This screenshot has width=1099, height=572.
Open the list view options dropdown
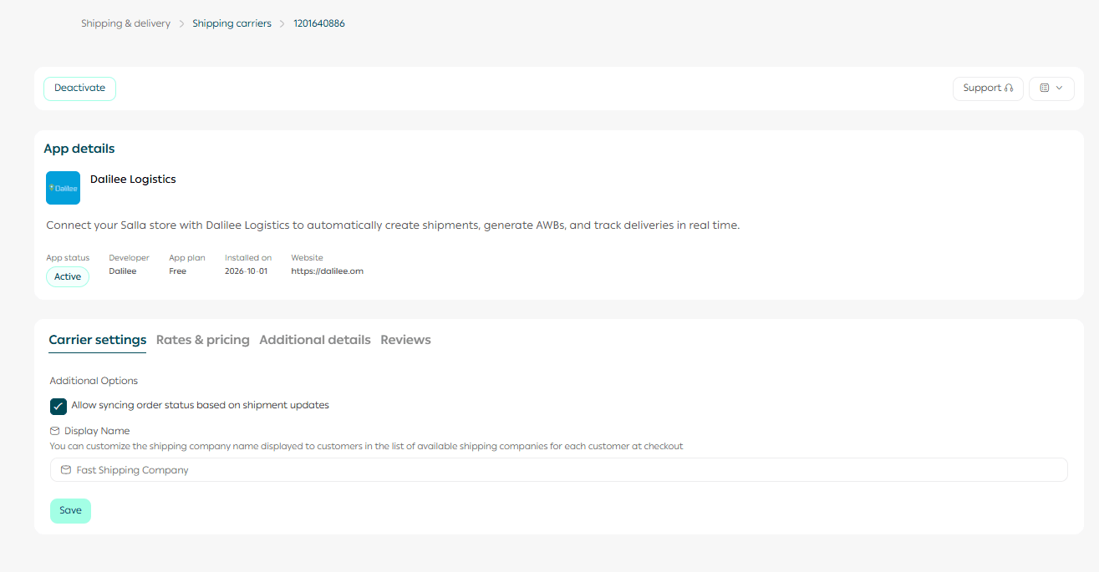click(1051, 89)
